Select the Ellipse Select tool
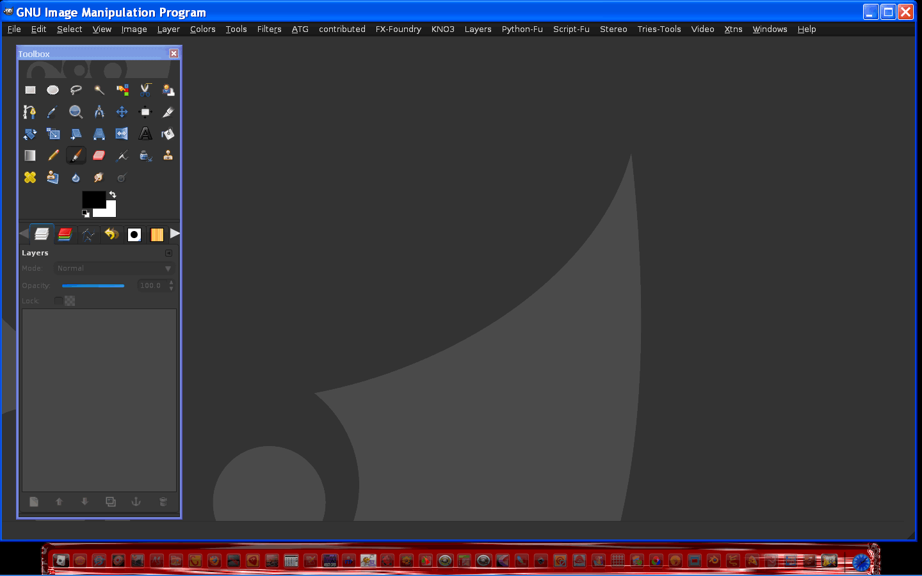Screen dimensions: 922x576 click(x=53, y=90)
